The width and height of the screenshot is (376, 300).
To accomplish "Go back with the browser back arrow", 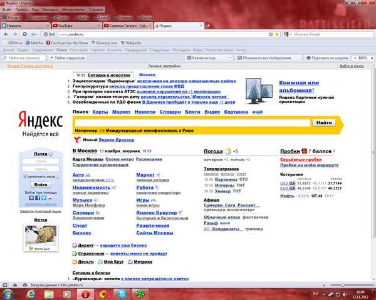I will pos(6,34).
